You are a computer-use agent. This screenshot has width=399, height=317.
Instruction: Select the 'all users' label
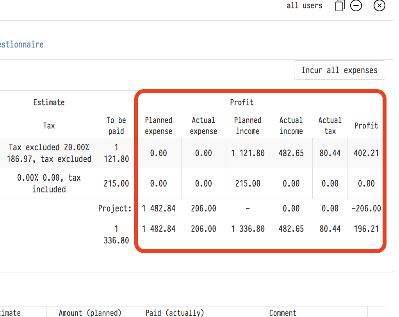(304, 6)
